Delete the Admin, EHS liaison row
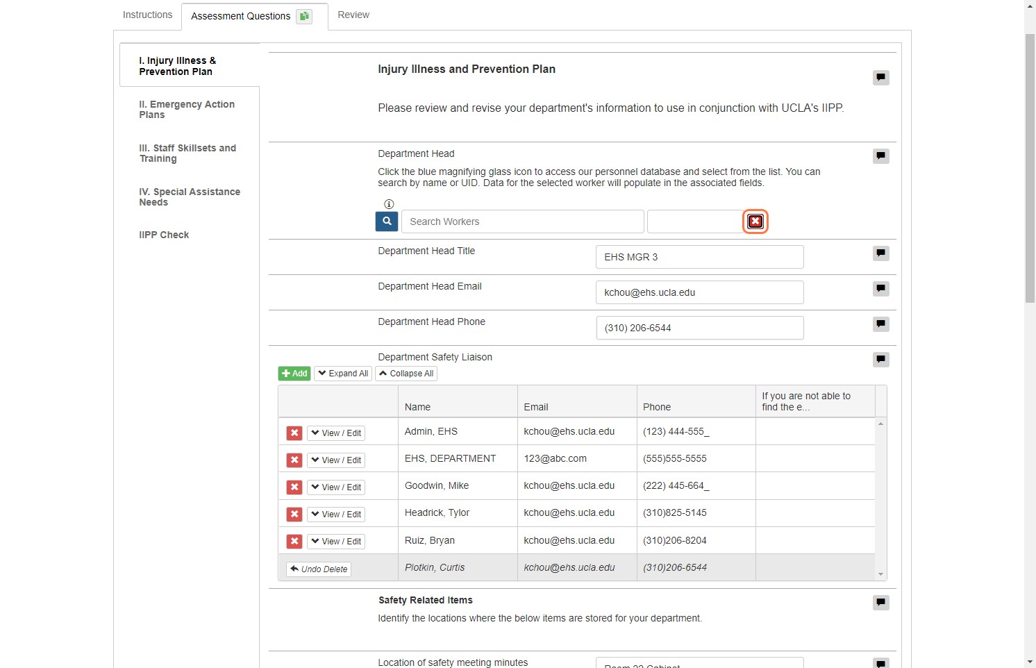 click(294, 433)
